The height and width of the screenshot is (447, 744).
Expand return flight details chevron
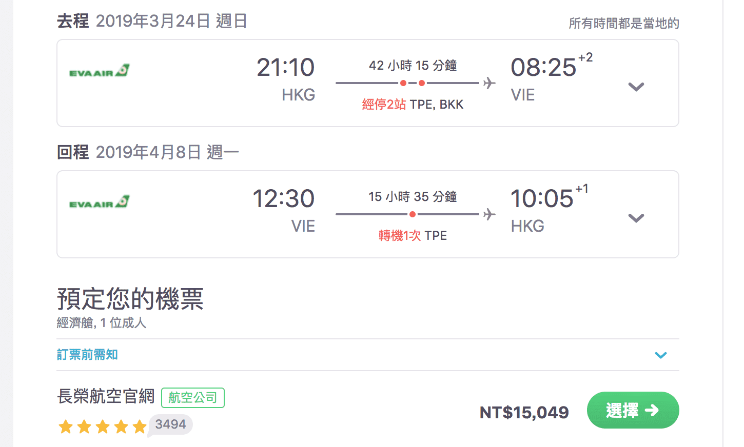coord(636,218)
